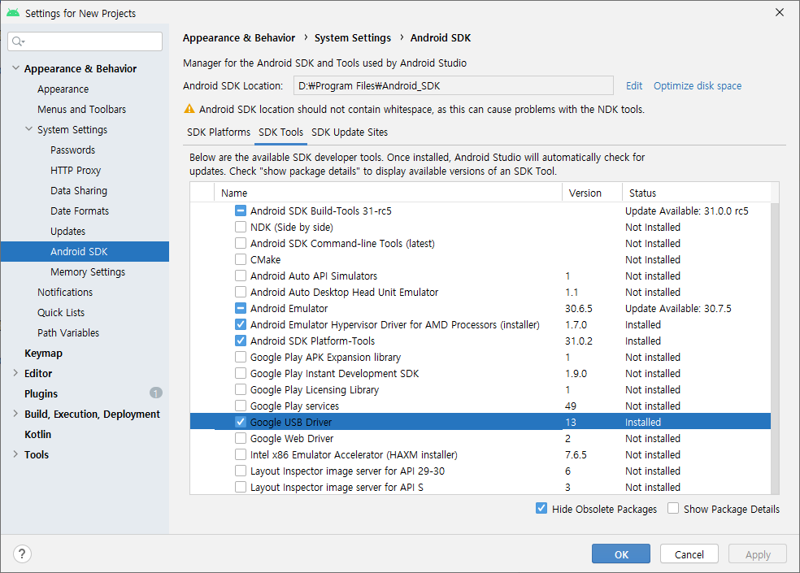Screen dimensions: 800x573
Task: Select Layout Inspector image server for API S
Action: coord(480,487)
